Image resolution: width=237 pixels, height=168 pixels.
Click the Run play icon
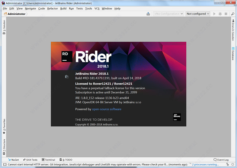[214, 14]
